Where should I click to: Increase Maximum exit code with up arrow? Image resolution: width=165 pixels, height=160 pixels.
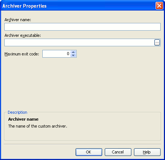click(x=73, y=52)
